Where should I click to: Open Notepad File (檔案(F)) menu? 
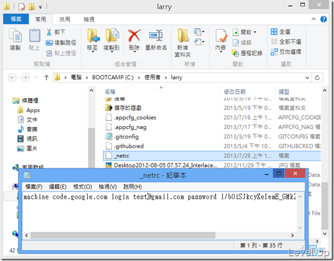34,187
